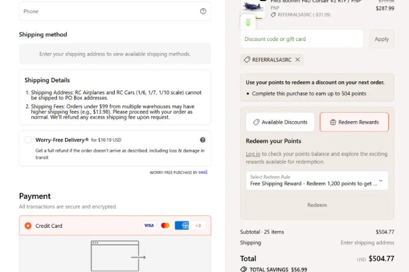Click the Redeem button
409x272 pixels.
click(317, 205)
